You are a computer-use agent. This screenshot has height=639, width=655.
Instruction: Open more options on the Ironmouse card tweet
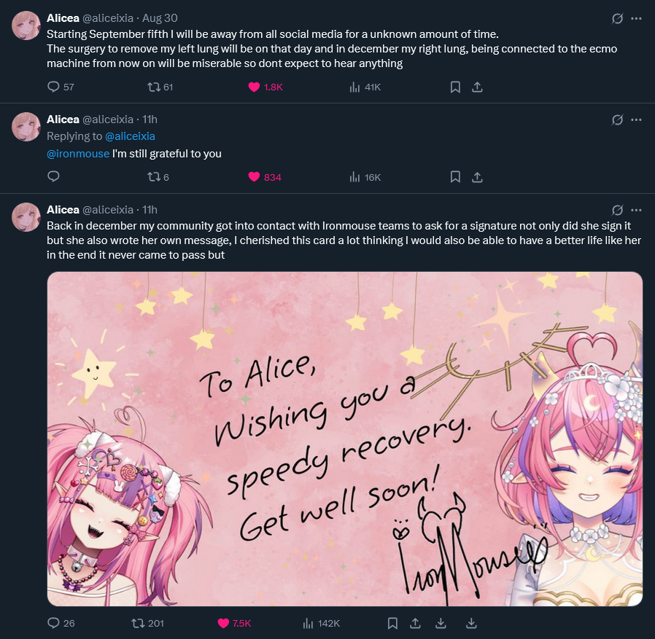click(636, 210)
